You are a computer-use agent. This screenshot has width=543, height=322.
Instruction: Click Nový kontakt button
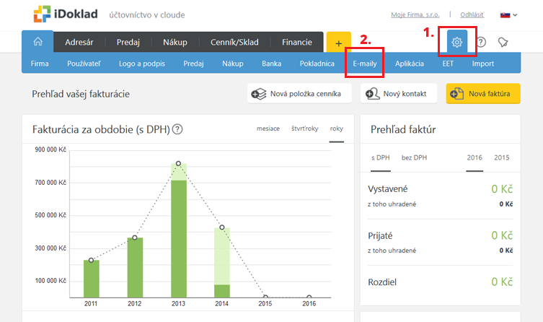click(400, 93)
